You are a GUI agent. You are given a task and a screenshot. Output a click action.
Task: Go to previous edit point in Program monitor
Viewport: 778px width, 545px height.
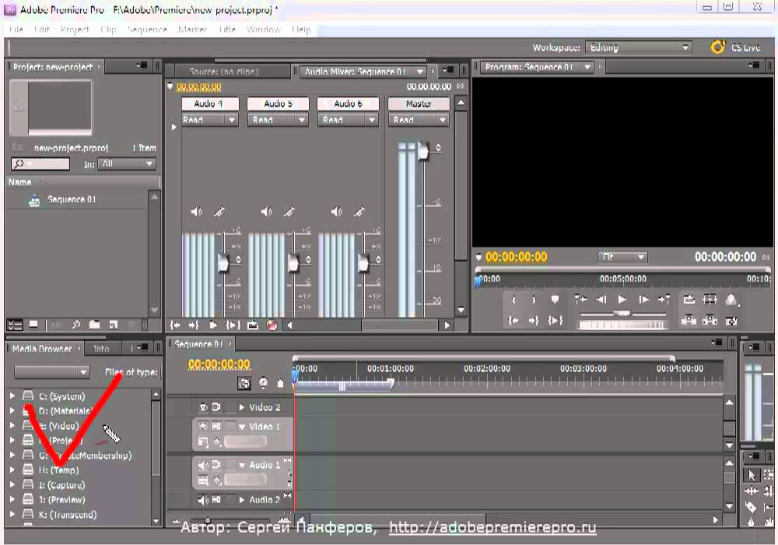[x=580, y=299]
